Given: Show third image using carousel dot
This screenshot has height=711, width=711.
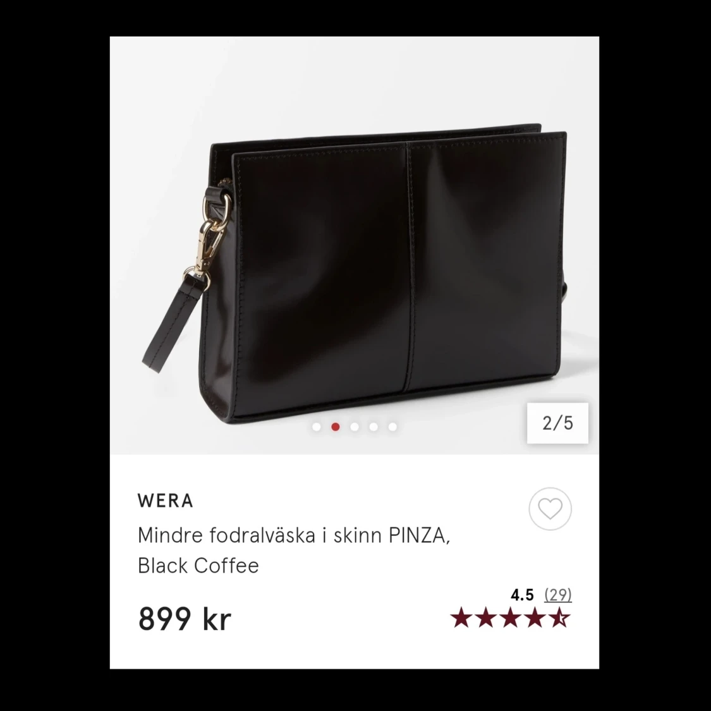Looking at the screenshot, I should (x=355, y=427).
